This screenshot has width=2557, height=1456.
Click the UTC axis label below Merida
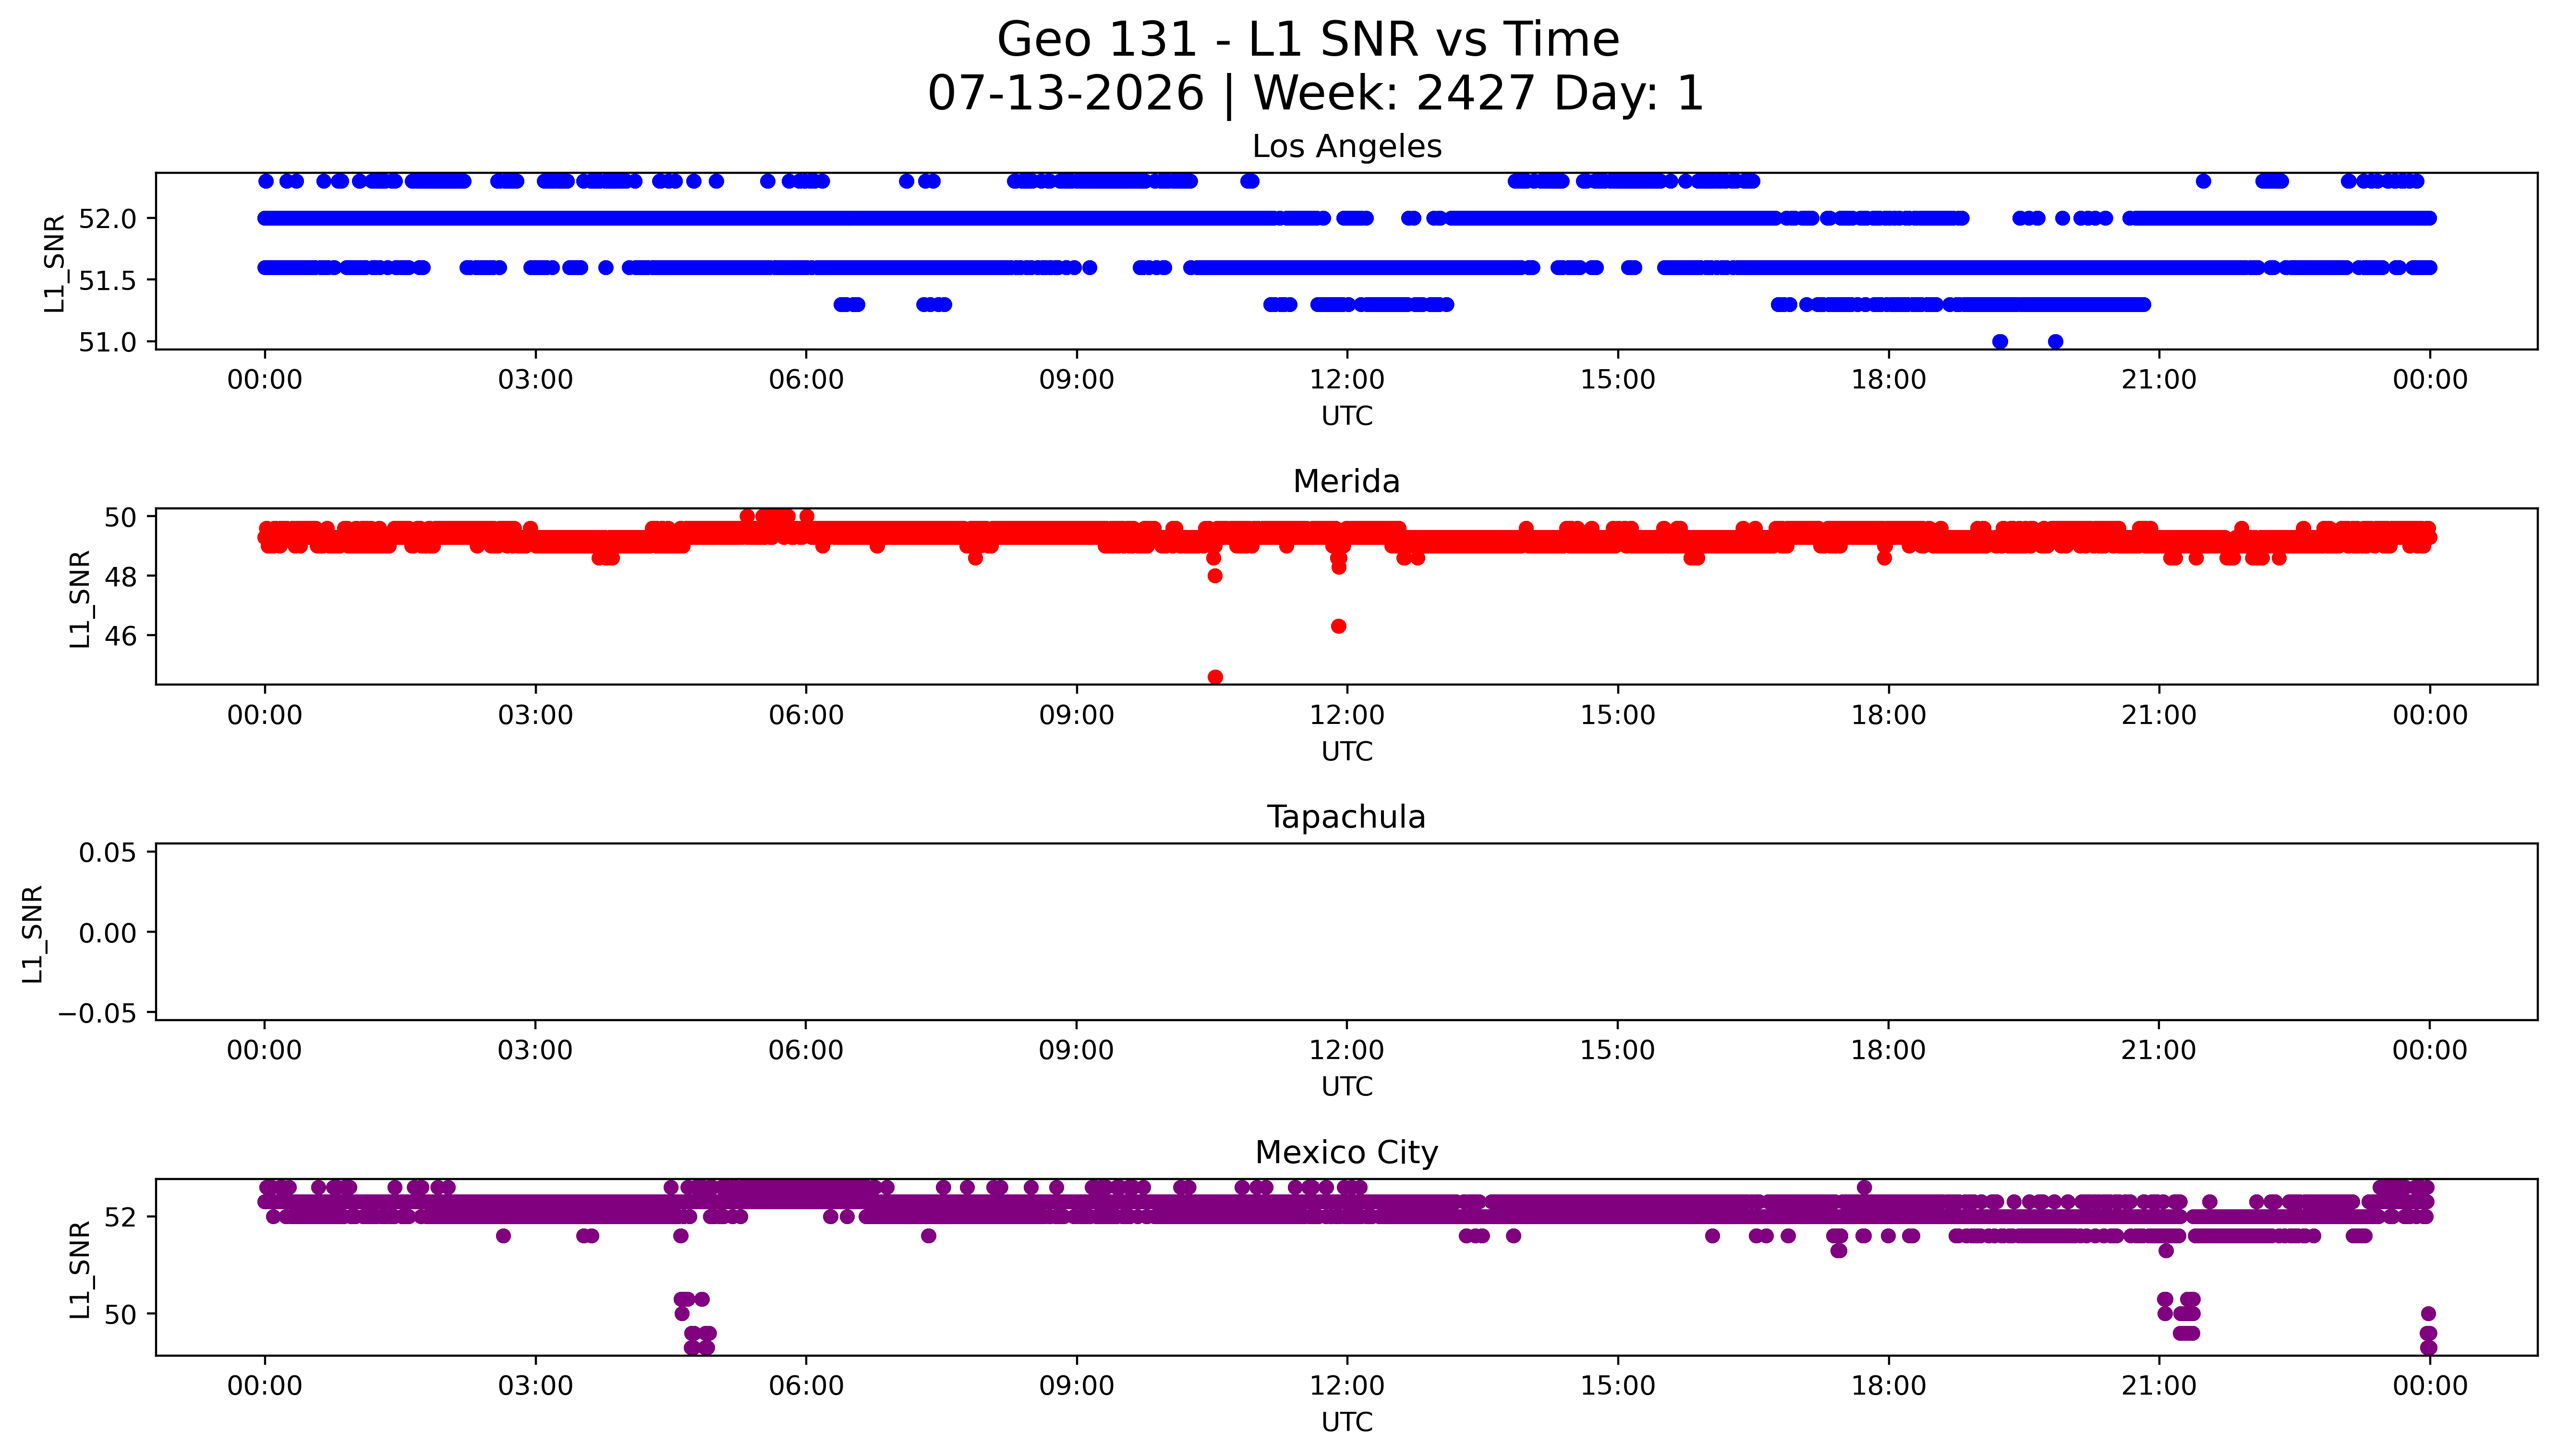(x=1346, y=751)
